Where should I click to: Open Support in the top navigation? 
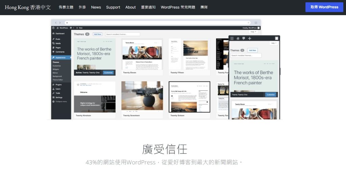click(x=113, y=7)
